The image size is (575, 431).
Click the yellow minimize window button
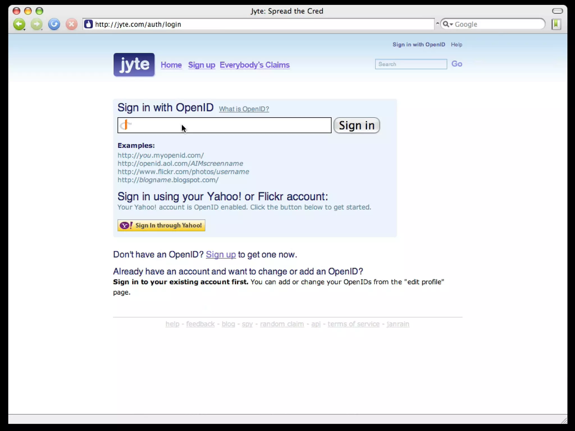coord(28,11)
